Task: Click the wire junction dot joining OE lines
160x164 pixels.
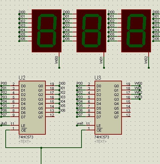Action: point(41,148)
